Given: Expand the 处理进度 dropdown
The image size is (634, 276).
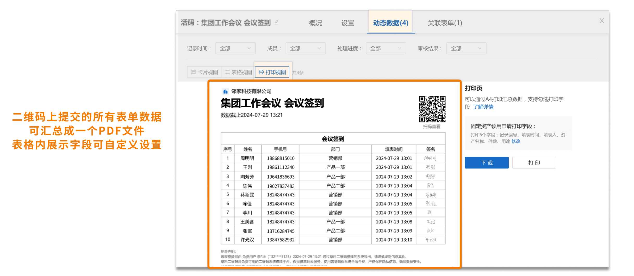Looking at the screenshot, I should pyautogui.click(x=386, y=48).
